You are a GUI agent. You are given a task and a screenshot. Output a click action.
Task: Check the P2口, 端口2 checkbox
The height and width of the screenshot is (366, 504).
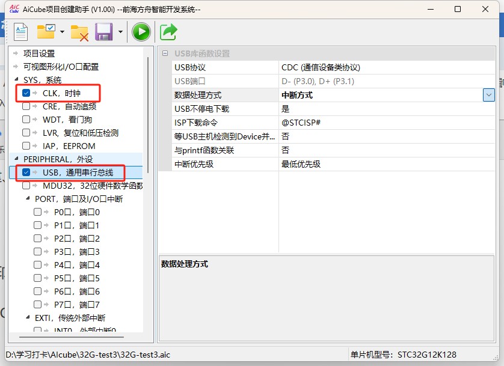[x=38, y=238]
